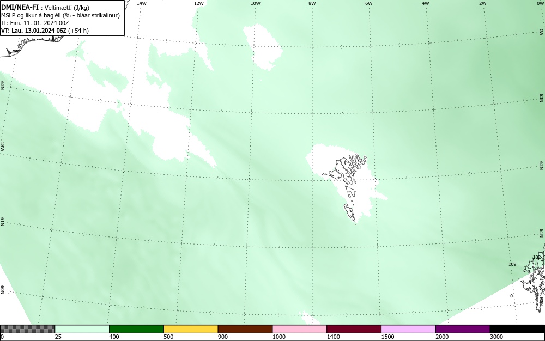545x341 pixels.
Task: Click the legend value "400"
Action: [x=114, y=337]
